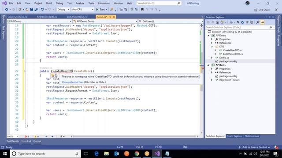
Task: Click the Visual Studio taskbar icon
Action: (157, 154)
